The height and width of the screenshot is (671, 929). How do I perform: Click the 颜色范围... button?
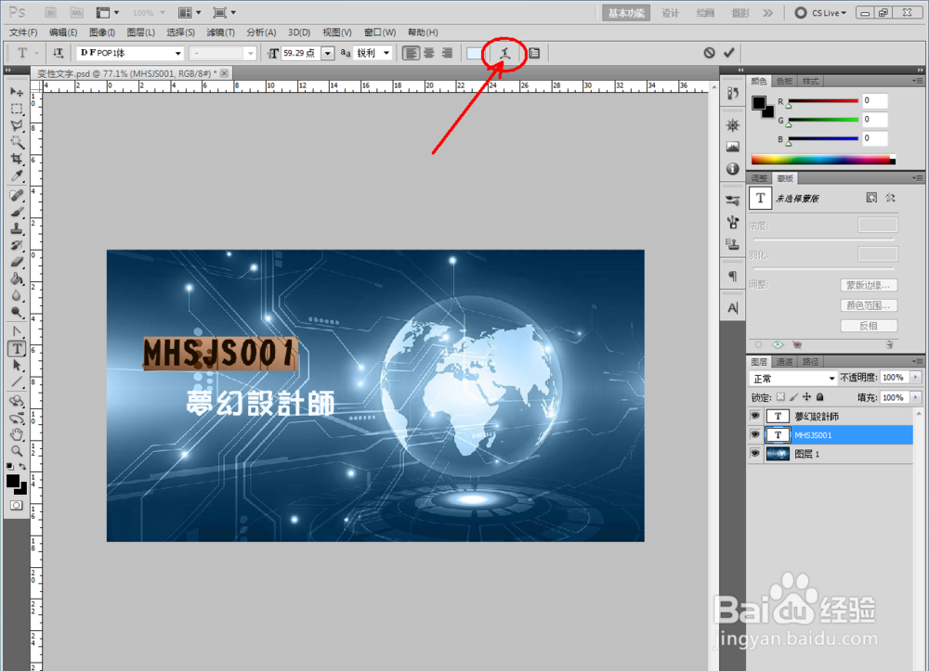tap(869, 305)
